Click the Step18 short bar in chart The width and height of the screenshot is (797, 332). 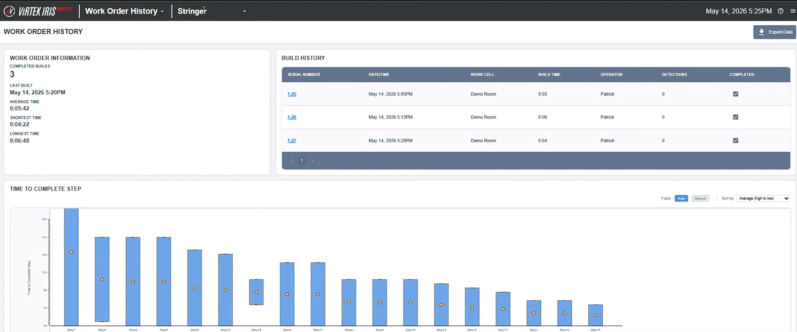(256, 292)
